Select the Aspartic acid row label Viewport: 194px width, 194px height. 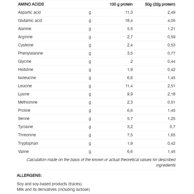tap(29, 12)
